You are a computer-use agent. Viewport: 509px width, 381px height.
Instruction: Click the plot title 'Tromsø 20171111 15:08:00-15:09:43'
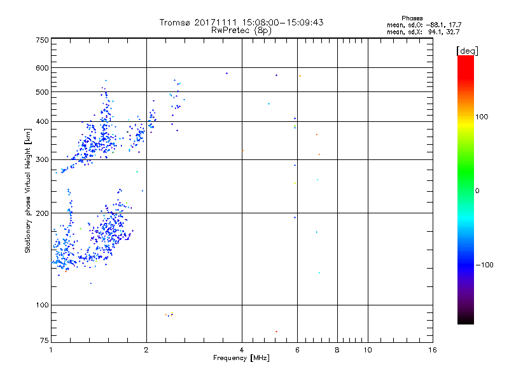[241, 22]
